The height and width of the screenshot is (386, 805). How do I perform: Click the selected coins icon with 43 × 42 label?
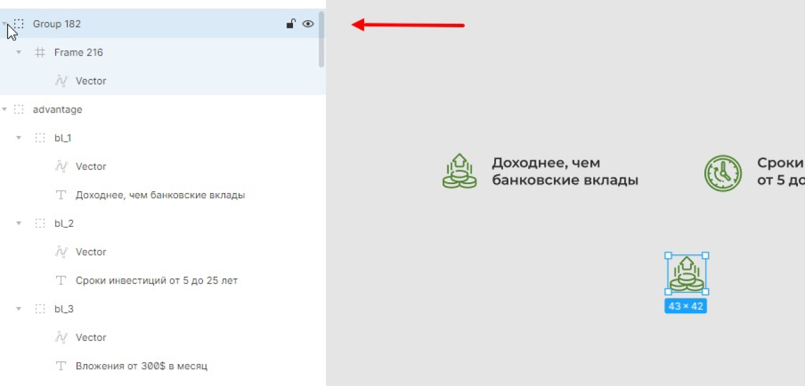(x=687, y=274)
